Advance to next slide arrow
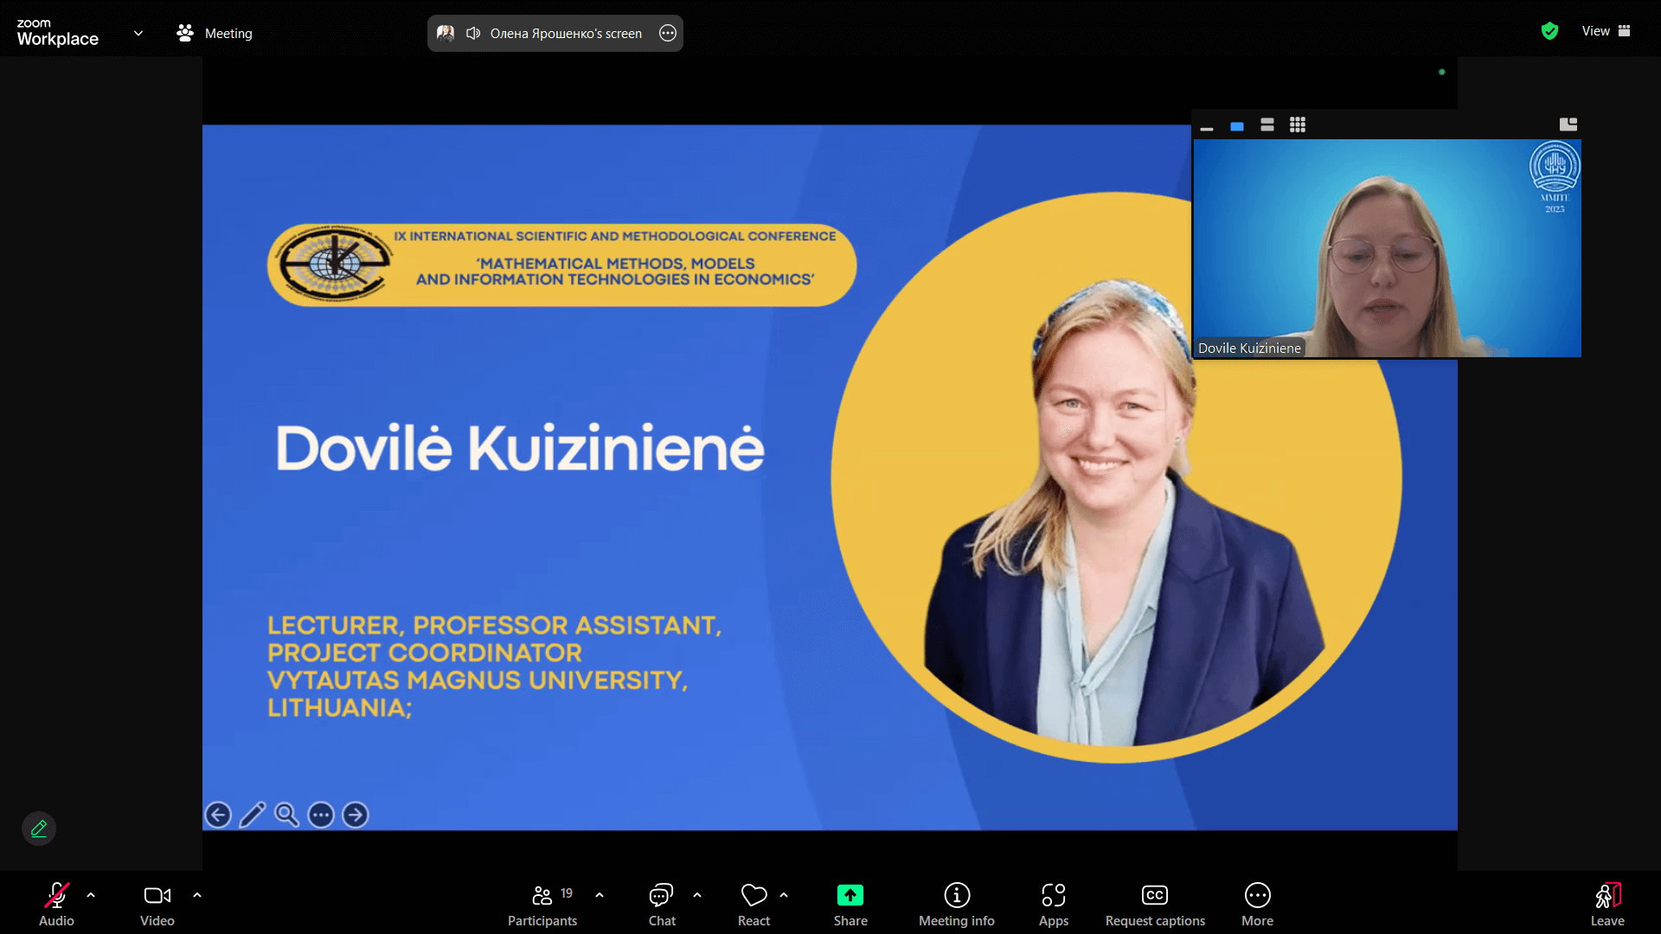1661x934 pixels. [355, 815]
